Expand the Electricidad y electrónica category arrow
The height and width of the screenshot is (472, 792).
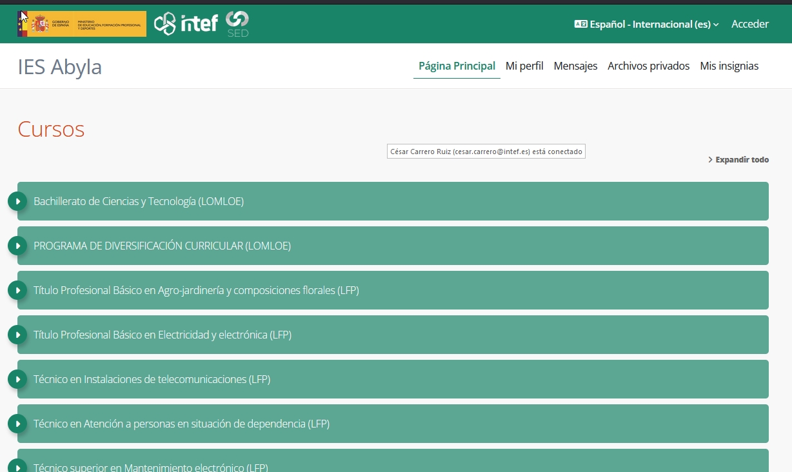pos(17,335)
